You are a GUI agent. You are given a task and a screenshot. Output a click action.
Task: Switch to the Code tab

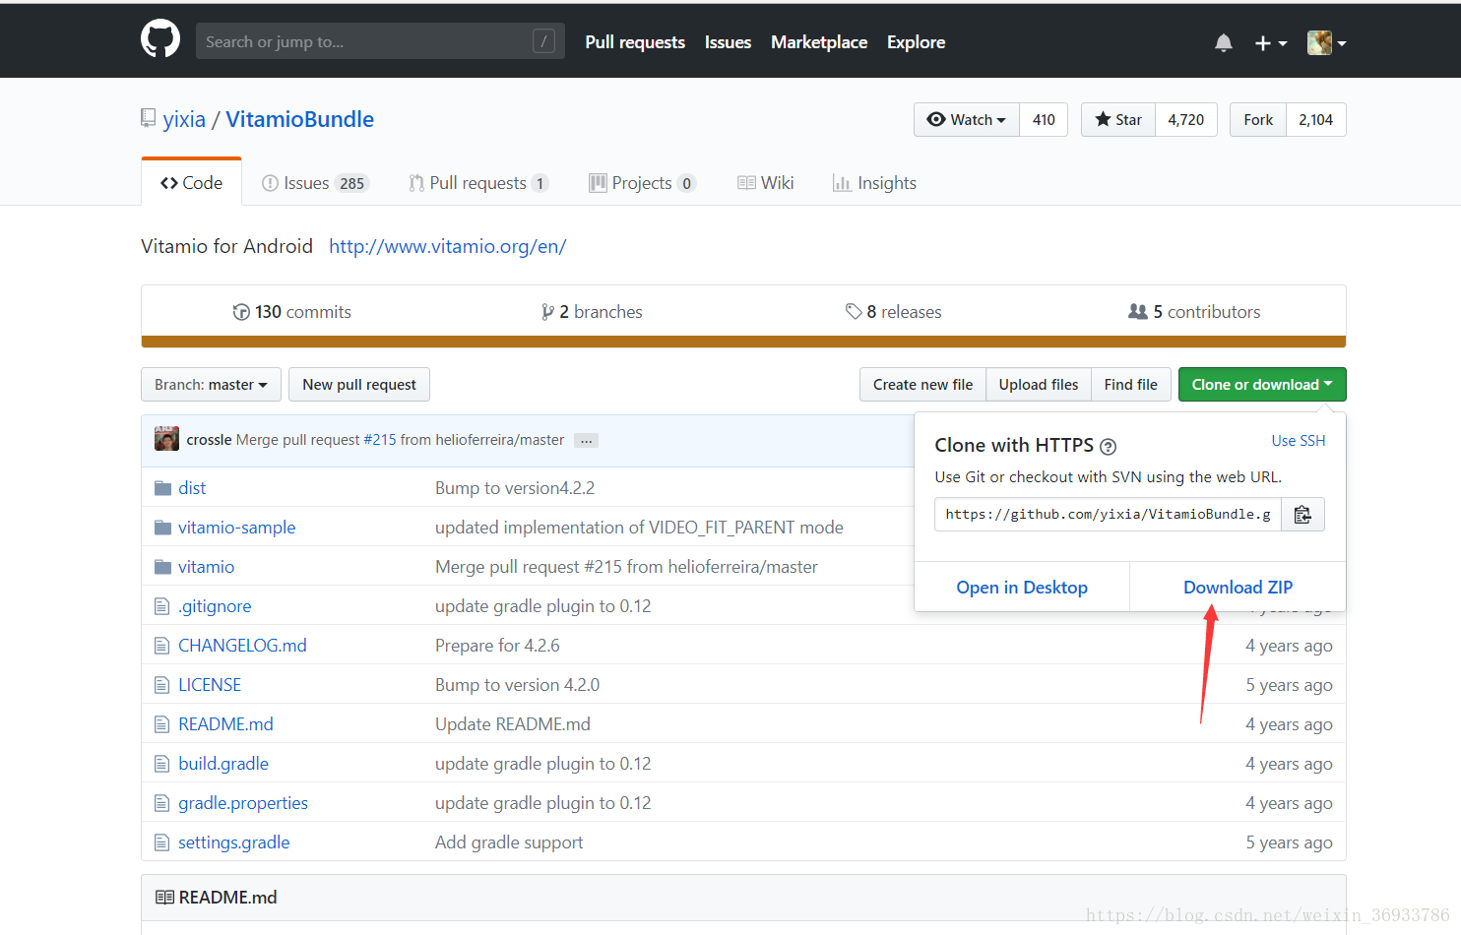point(192,183)
